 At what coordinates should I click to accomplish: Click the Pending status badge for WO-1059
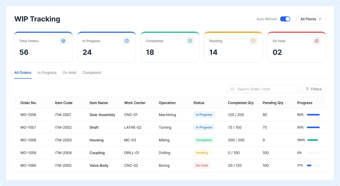pos(202,153)
